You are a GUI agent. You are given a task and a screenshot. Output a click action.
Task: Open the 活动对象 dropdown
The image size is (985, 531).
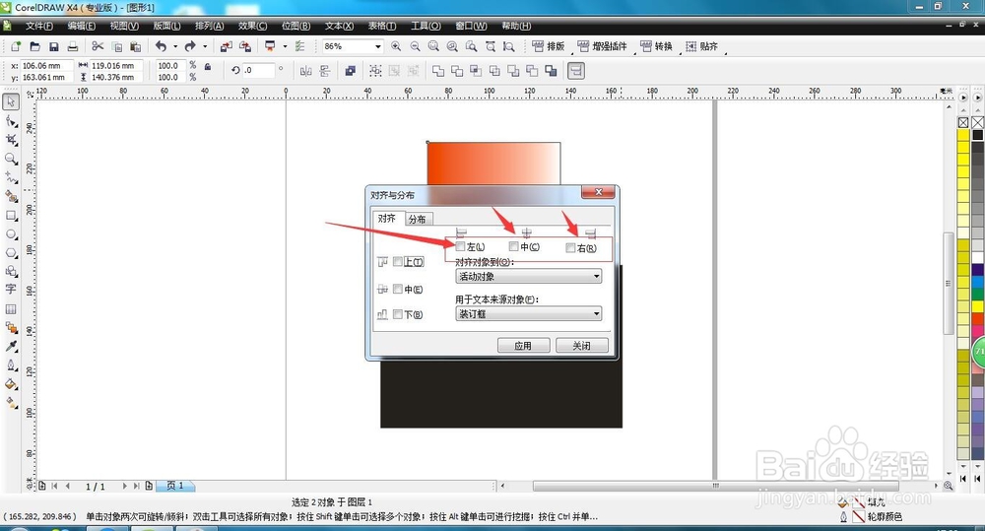528,277
